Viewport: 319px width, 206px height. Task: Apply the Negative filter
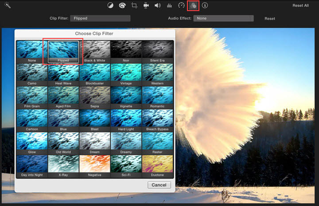click(95, 166)
